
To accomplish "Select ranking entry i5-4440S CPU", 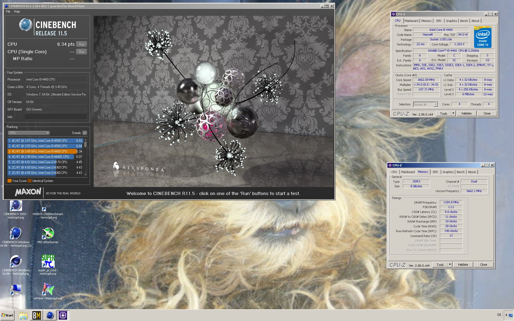I will (45, 157).
